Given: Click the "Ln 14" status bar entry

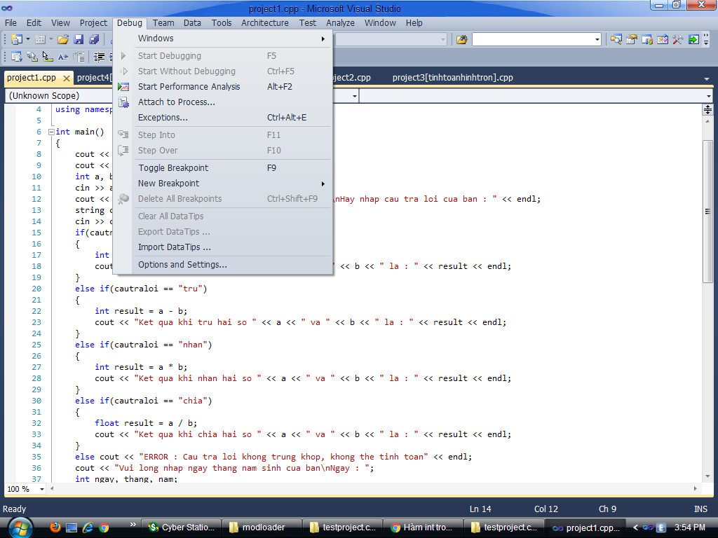Looking at the screenshot, I should pos(480,509).
